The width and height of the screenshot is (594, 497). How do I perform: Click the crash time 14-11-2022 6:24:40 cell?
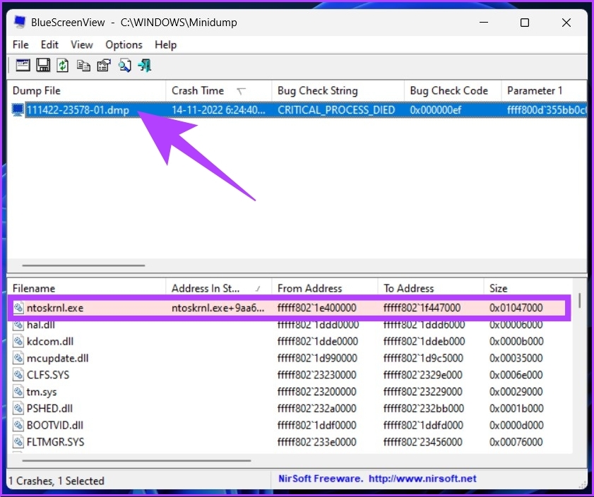[218, 110]
